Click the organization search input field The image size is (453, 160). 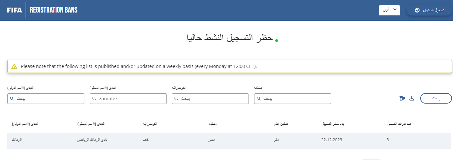(295, 99)
